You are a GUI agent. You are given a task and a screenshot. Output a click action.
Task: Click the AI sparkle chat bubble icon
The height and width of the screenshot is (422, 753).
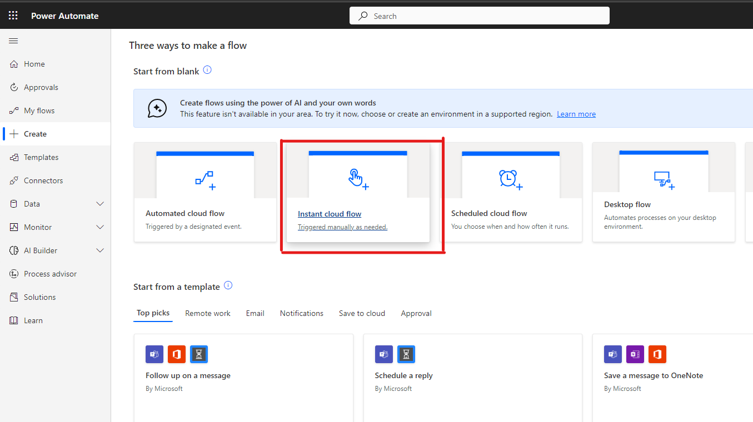click(x=157, y=108)
